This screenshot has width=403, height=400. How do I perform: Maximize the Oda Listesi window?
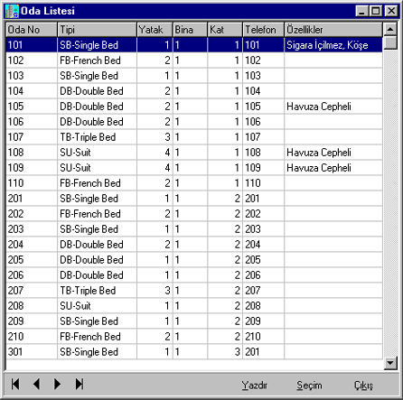376,11
